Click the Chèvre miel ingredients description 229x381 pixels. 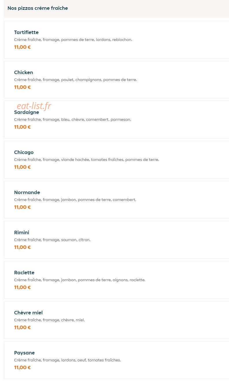pos(50,320)
